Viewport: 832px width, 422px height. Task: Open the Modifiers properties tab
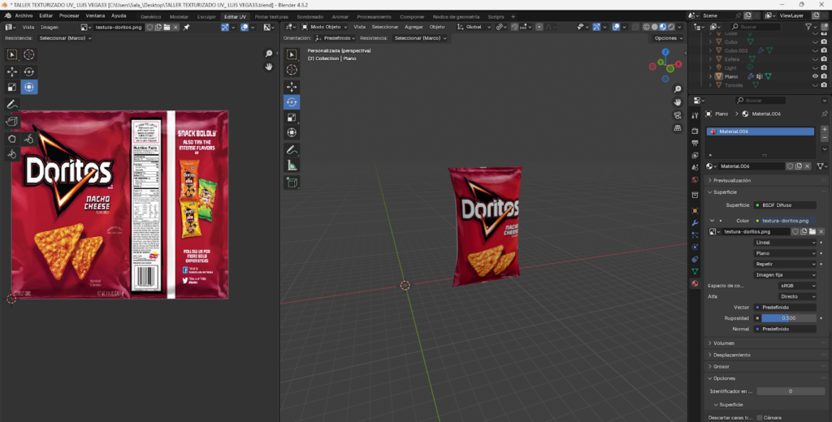click(695, 222)
